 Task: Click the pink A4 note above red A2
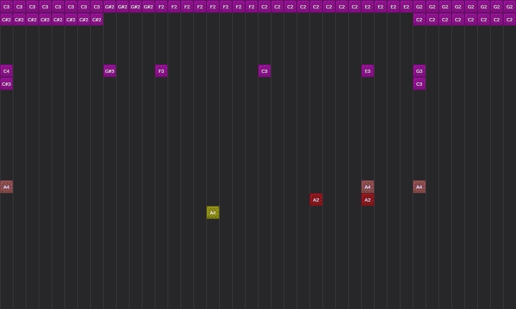click(368, 187)
